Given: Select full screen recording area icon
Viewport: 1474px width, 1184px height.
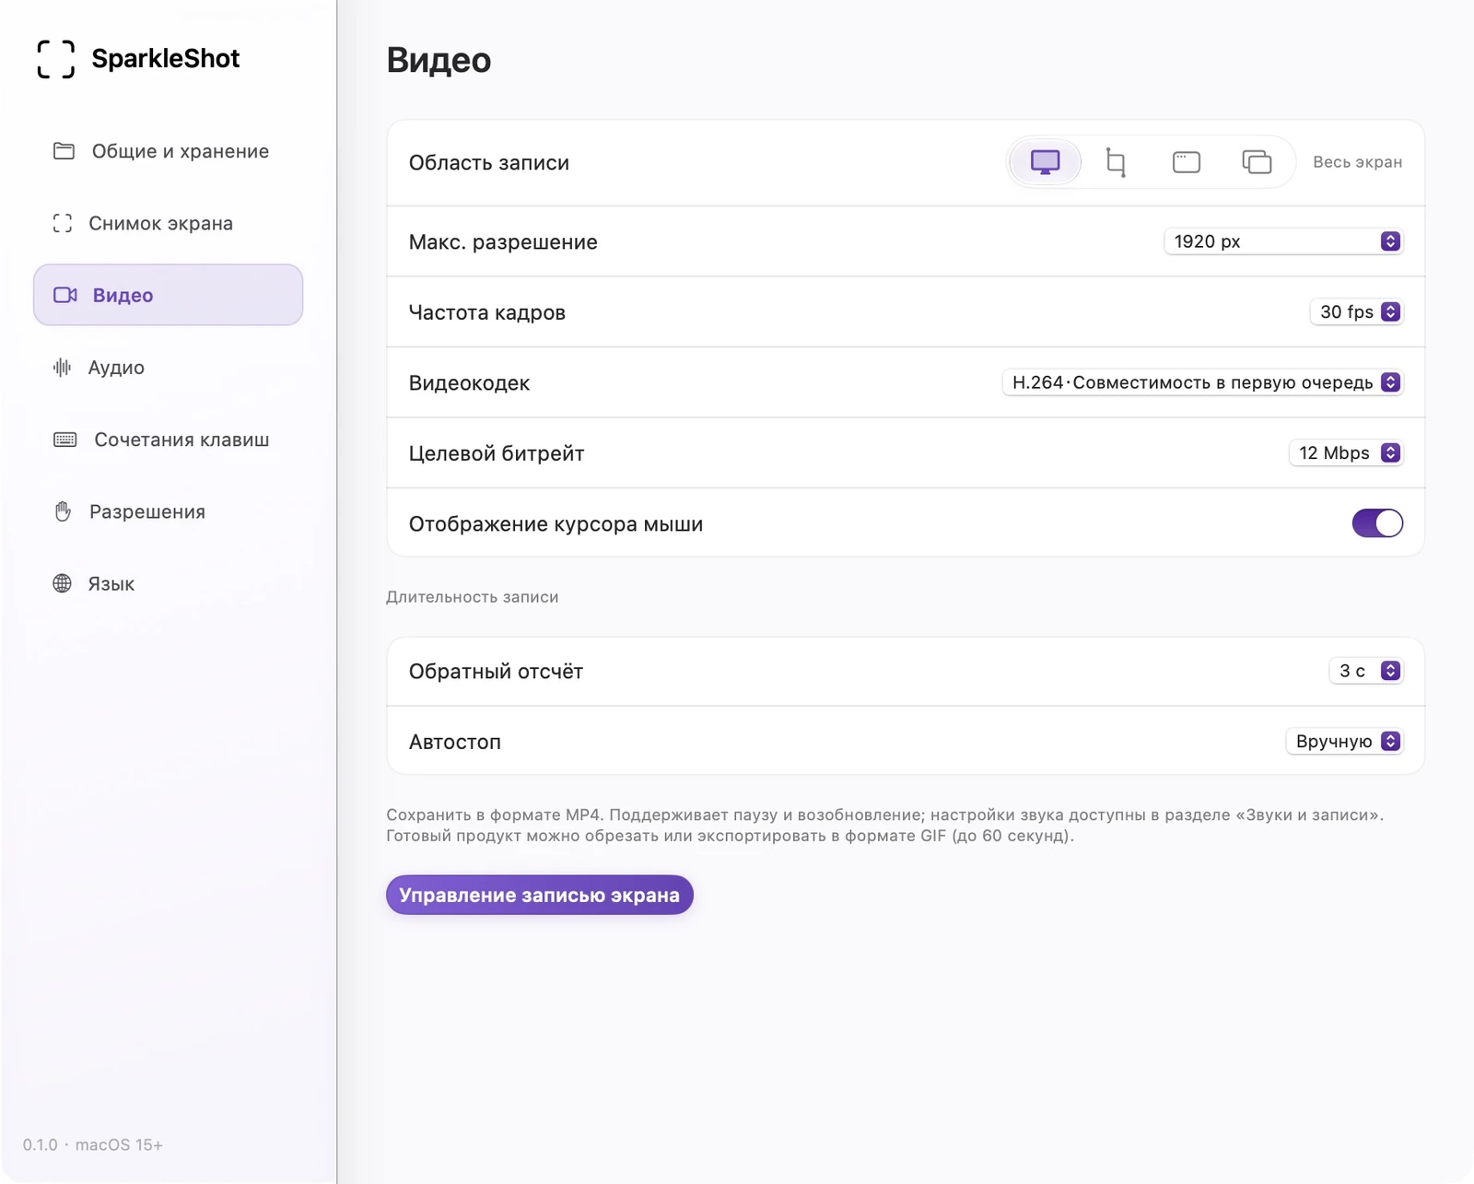Looking at the screenshot, I should click(x=1045, y=162).
